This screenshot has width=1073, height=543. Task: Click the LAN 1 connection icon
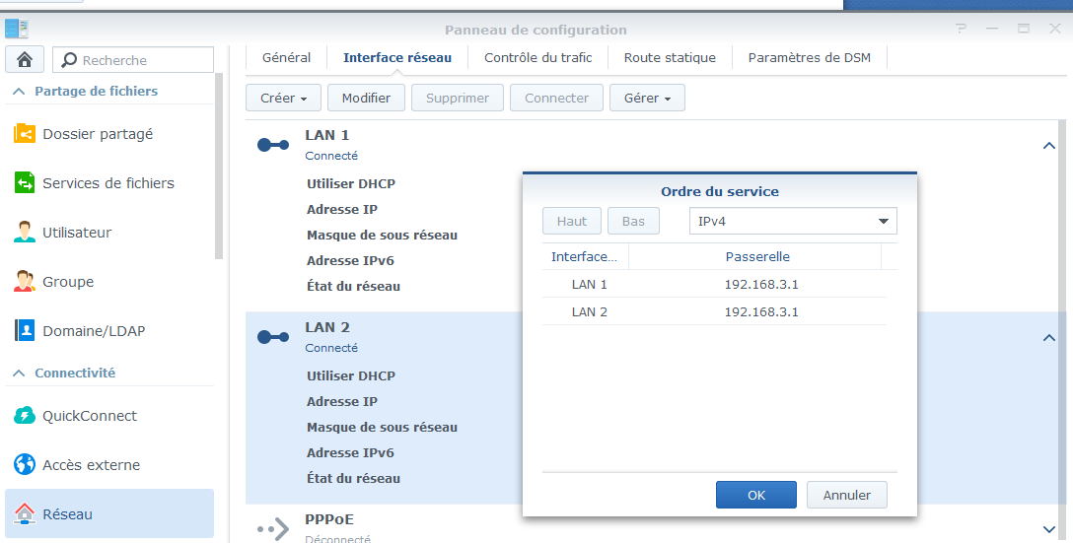click(x=273, y=145)
